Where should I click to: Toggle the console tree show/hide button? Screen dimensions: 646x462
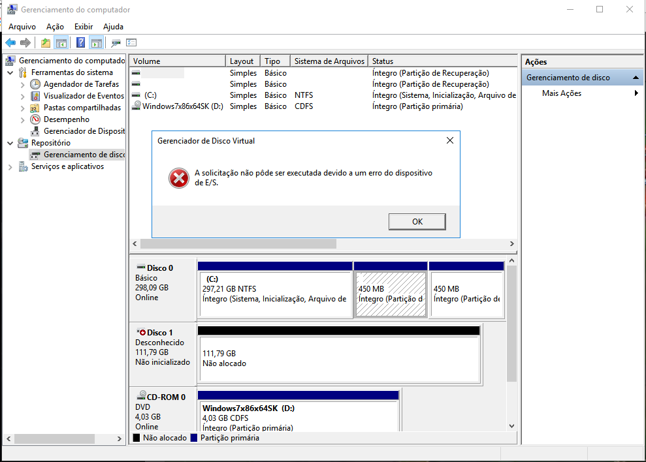(61, 43)
